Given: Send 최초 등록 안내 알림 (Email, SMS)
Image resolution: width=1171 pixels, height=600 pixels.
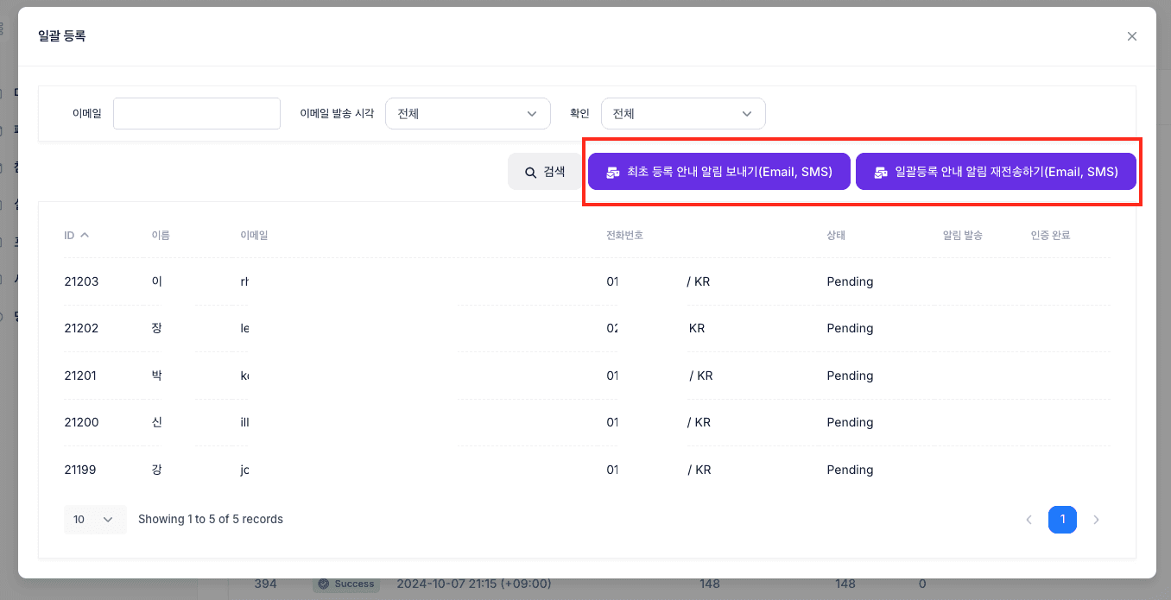Looking at the screenshot, I should click(719, 172).
